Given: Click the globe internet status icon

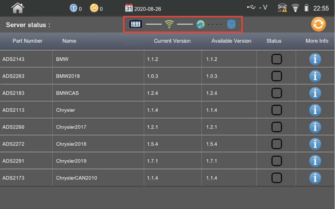Looking at the screenshot, I should 200,25.
